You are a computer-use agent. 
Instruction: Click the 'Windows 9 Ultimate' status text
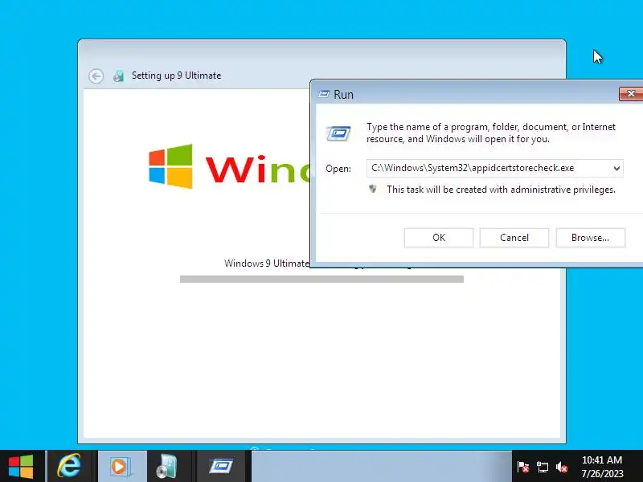(x=267, y=263)
